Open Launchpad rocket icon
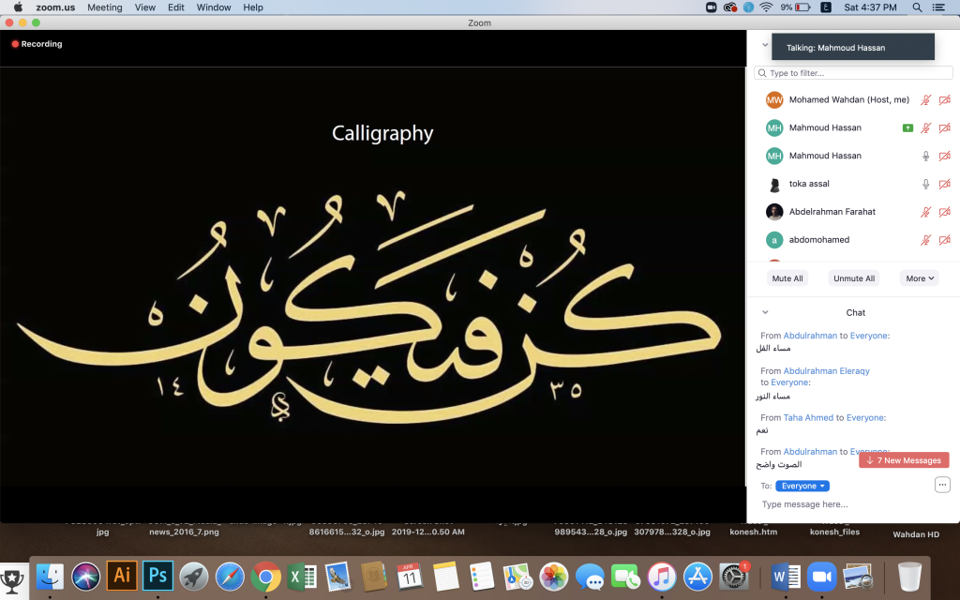 193,577
